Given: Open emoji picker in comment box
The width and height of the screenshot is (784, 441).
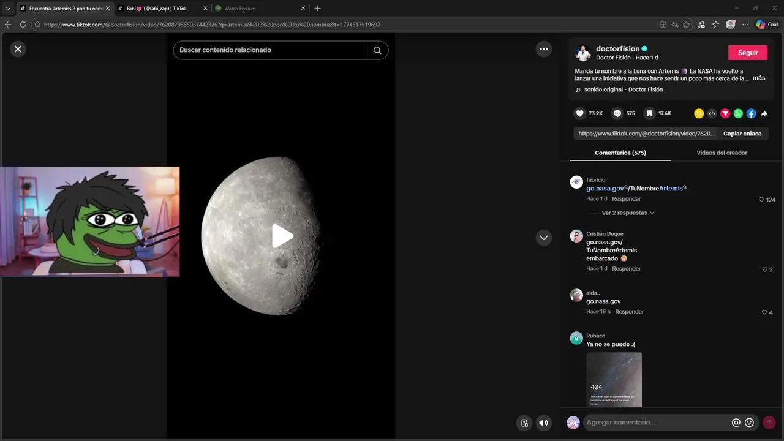Looking at the screenshot, I should pyautogui.click(x=749, y=423).
